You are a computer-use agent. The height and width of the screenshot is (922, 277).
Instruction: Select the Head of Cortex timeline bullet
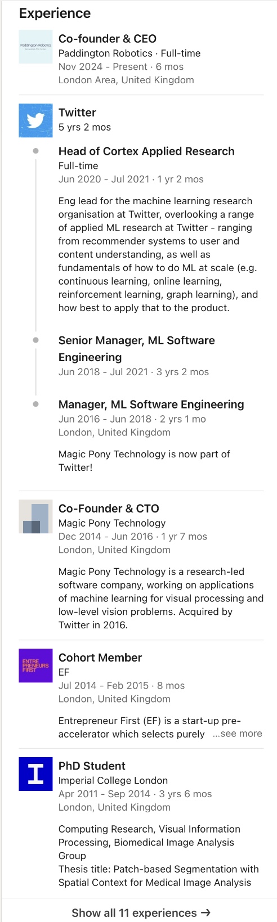click(35, 151)
